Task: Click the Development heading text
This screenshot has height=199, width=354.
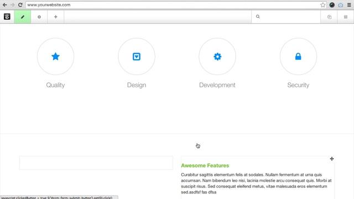Action: point(217,85)
